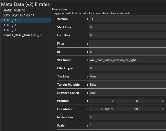Click the Terrain Mutable value field

(x=127, y=85)
